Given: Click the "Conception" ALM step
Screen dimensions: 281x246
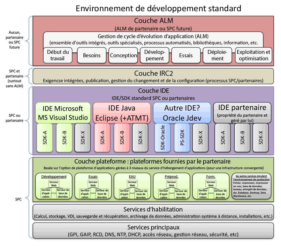Looking at the screenshot, I should 123,55.
